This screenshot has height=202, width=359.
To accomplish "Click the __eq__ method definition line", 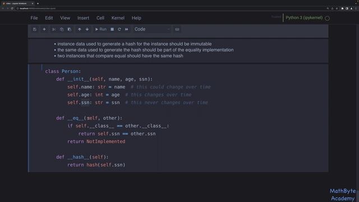I will tap(89, 118).
